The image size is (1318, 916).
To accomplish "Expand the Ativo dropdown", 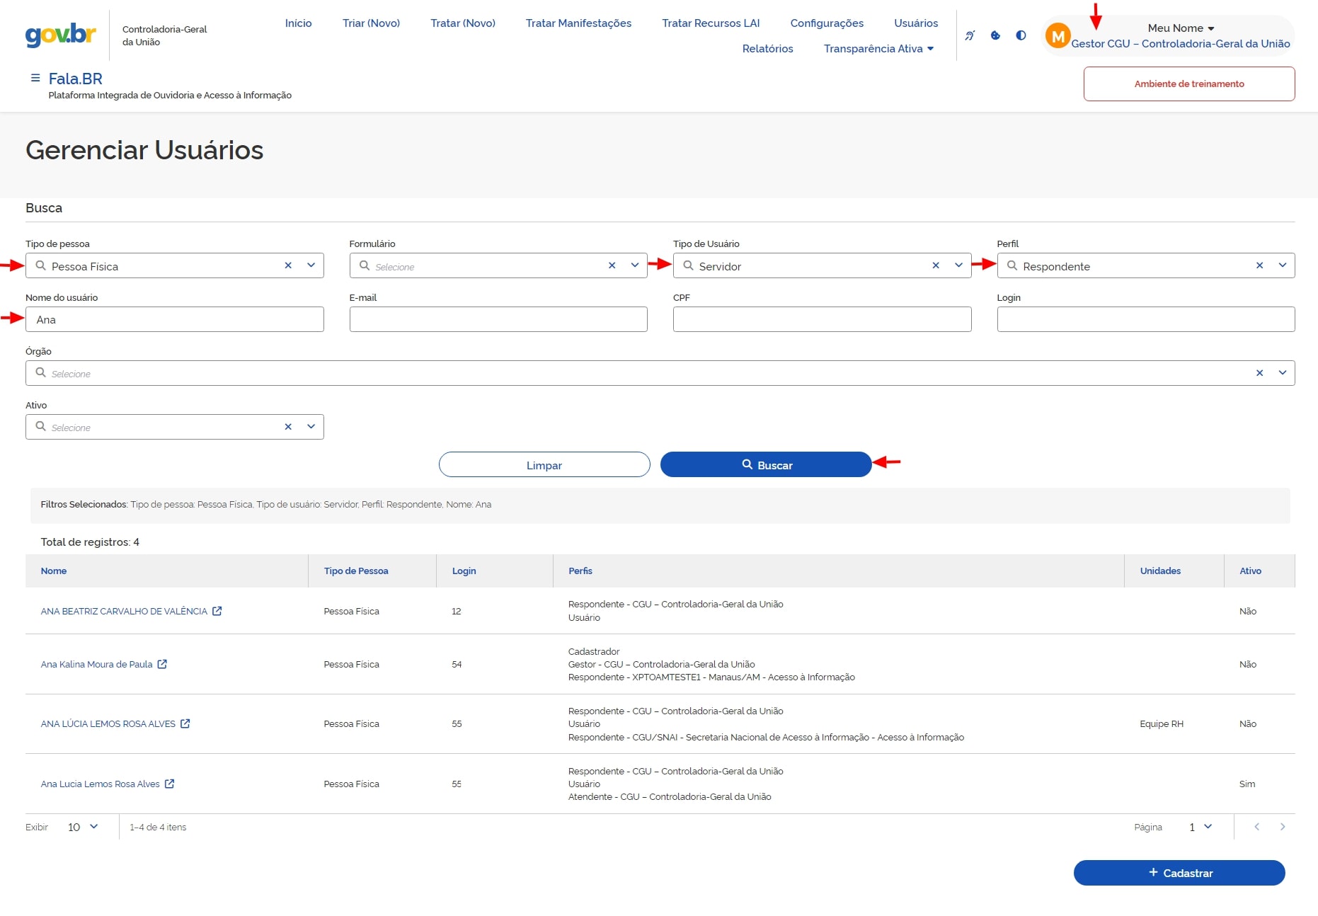I will tap(311, 427).
